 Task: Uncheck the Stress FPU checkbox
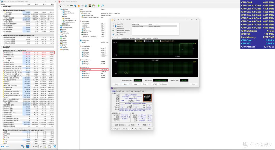[116, 26]
